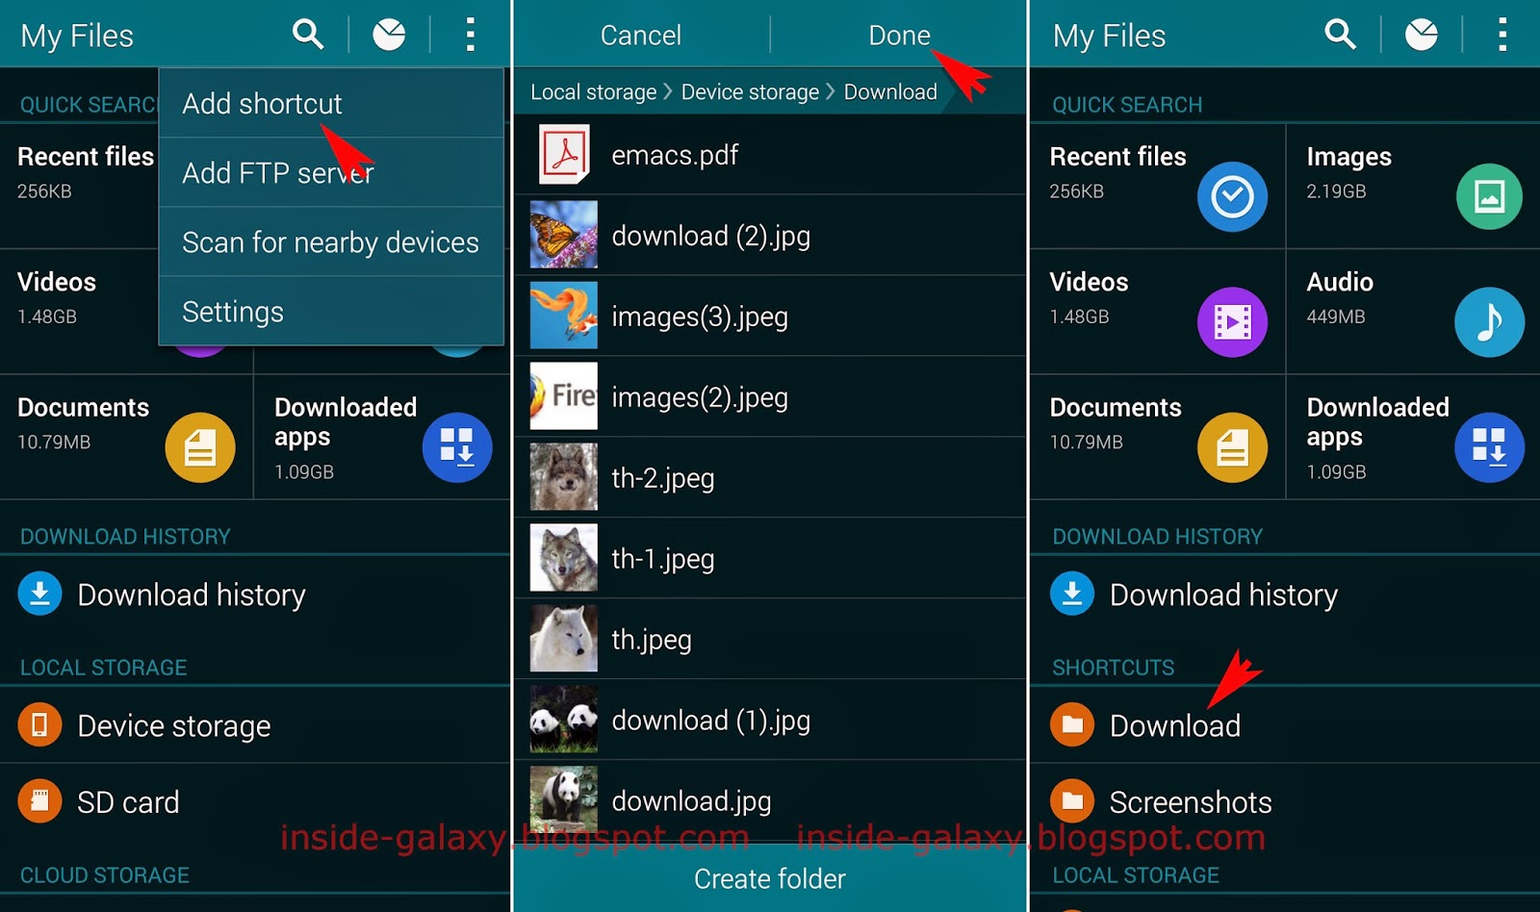
Task: Open the Download history icon
Action: 1072,594
